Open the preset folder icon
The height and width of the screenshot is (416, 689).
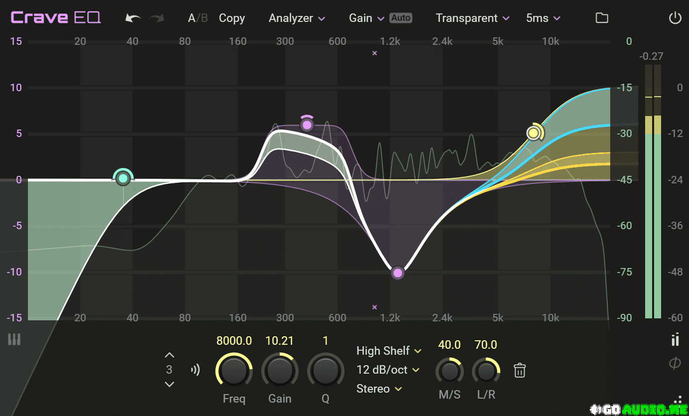(602, 18)
